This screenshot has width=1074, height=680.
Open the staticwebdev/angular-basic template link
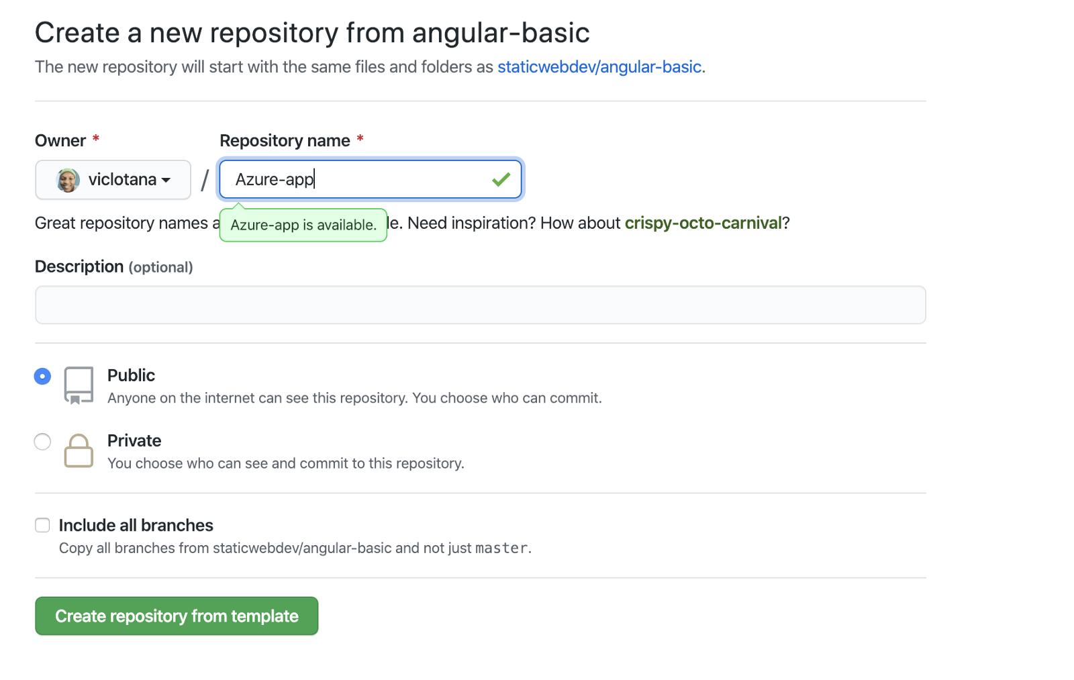click(599, 67)
